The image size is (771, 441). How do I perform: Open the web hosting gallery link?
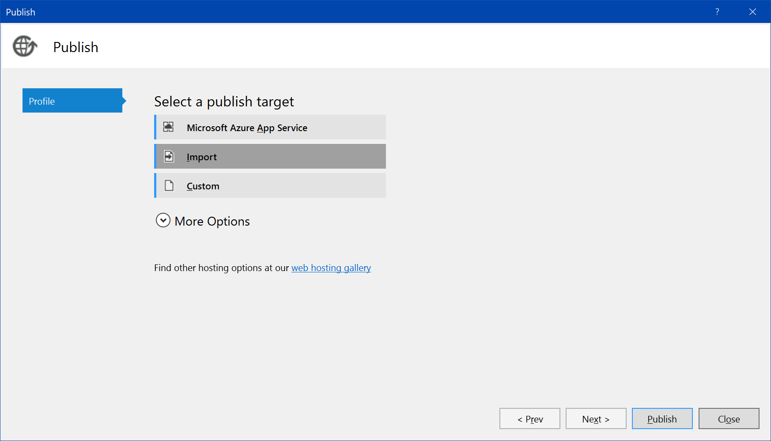click(331, 268)
